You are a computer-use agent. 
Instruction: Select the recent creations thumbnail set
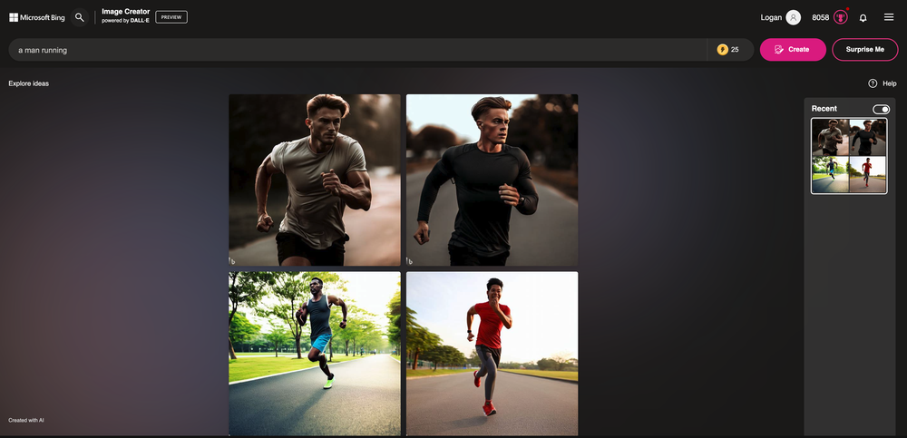coord(849,156)
